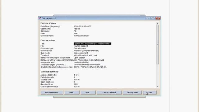This screenshot has width=199, height=112.
Task: Click 'without time limit, with clock' value
Action: pyautogui.click(x=86, y=55)
